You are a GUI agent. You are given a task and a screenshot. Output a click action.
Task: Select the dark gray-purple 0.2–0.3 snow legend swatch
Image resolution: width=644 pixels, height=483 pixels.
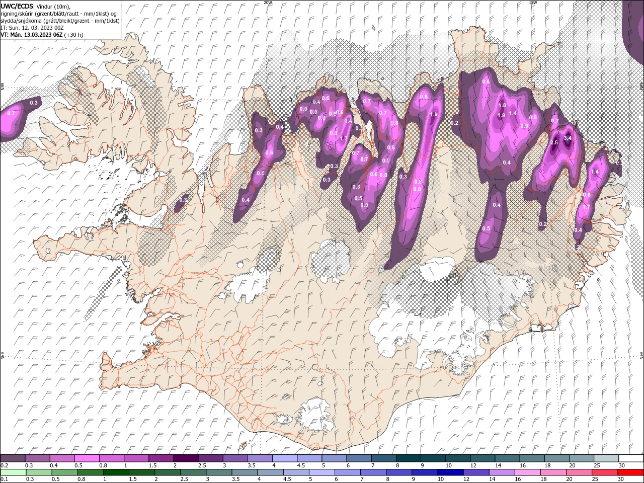pos(13,458)
